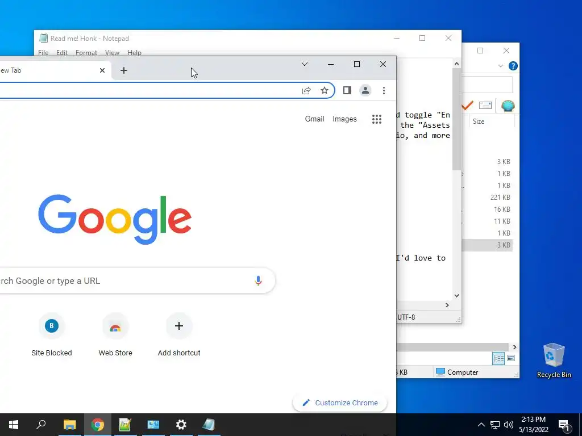The width and height of the screenshot is (582, 436).
Task: Click the orange checkmark Properties icon in Explorer
Action: pos(467,106)
